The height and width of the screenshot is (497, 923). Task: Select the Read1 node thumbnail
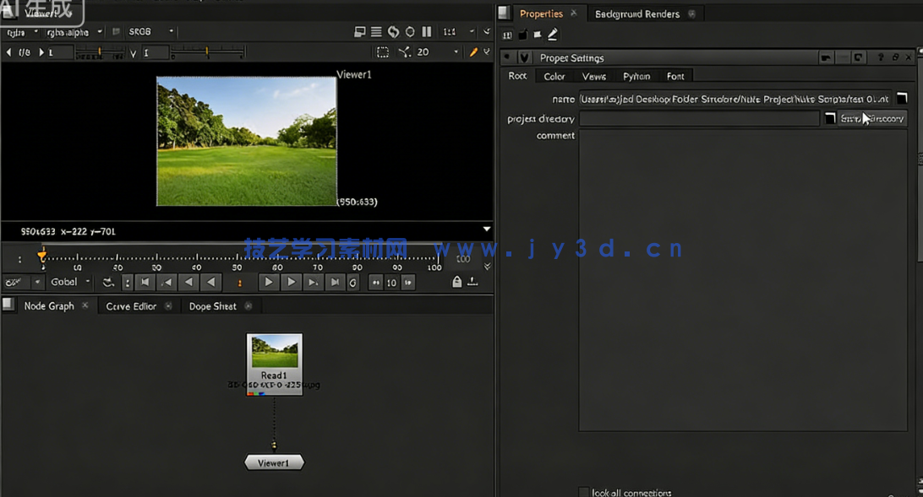(x=274, y=351)
